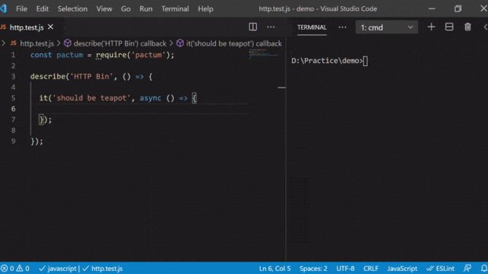
Task: Click 'javascript' check status item
Action: click(x=58, y=269)
